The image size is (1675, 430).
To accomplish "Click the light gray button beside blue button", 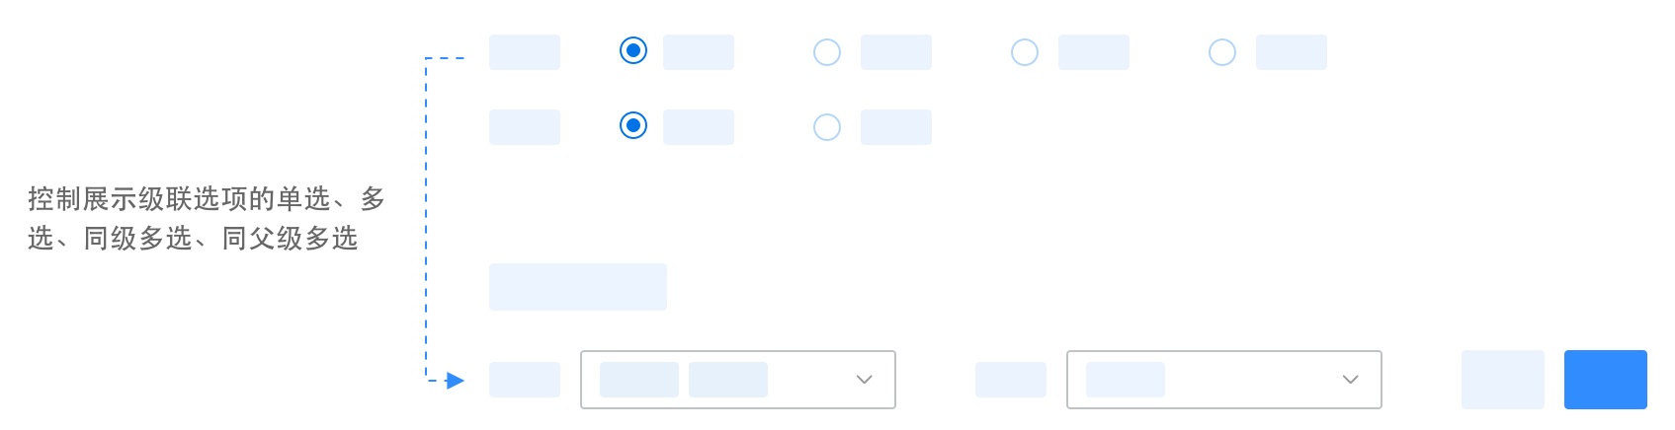I will point(1503,380).
